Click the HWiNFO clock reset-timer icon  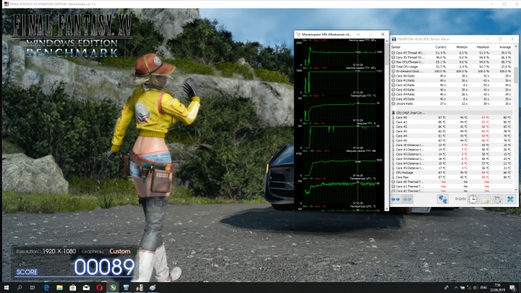(473, 199)
